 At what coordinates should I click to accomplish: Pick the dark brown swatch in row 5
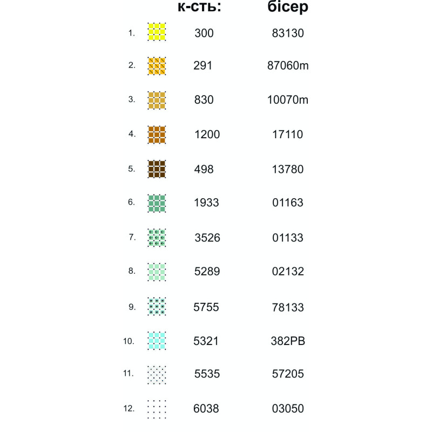pyautogui.click(x=157, y=169)
